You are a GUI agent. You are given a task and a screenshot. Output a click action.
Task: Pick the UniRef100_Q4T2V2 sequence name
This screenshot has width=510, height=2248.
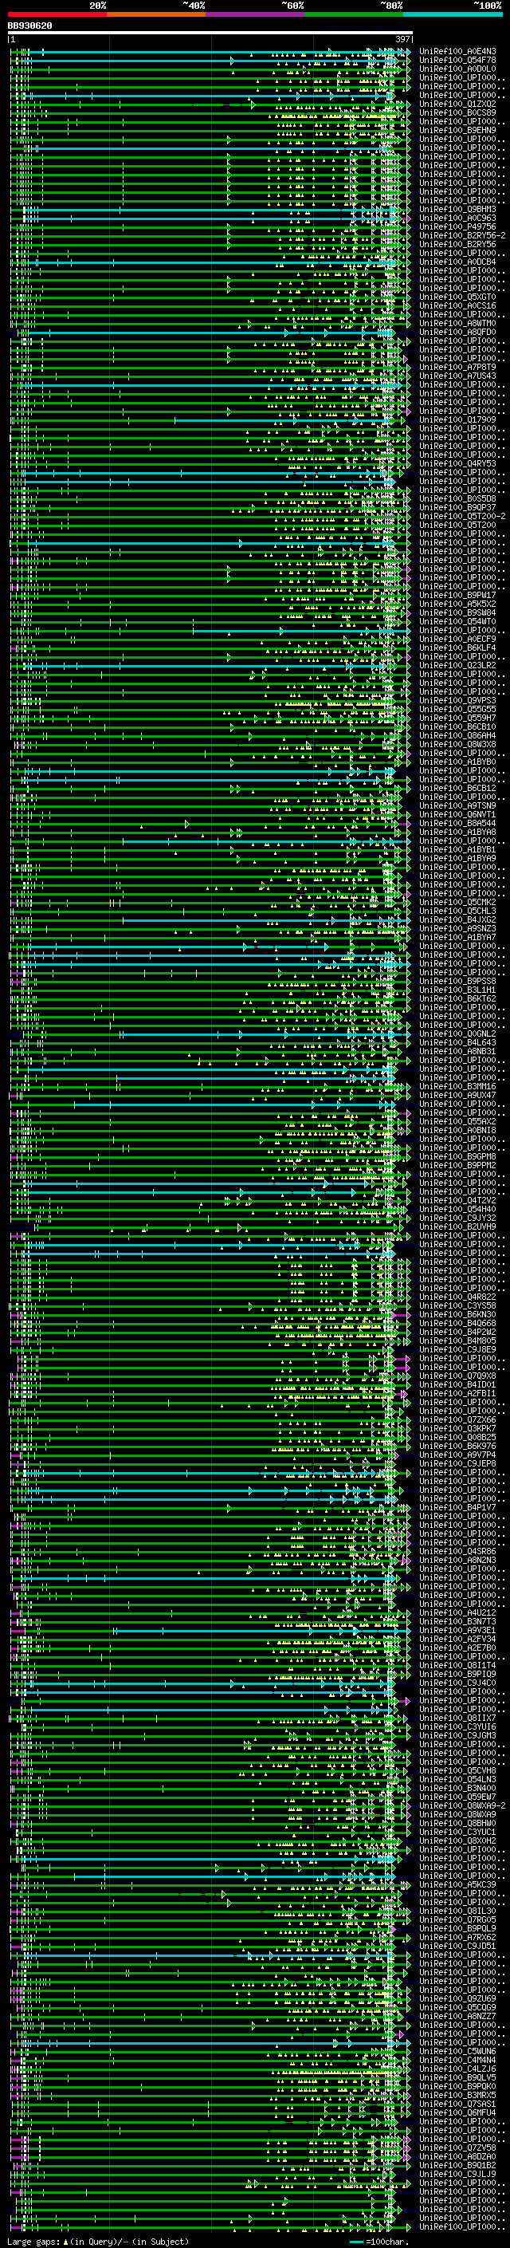(457, 1201)
